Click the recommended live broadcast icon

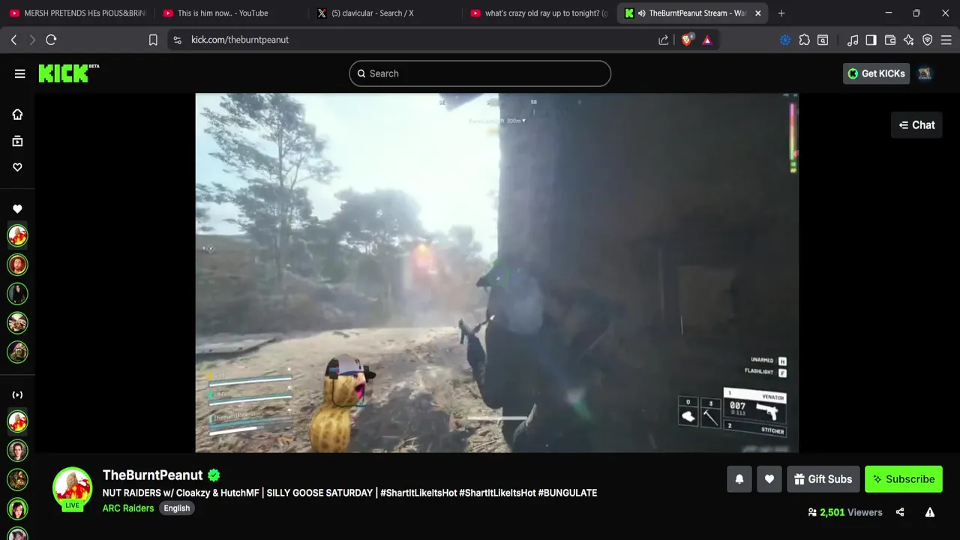tap(17, 395)
